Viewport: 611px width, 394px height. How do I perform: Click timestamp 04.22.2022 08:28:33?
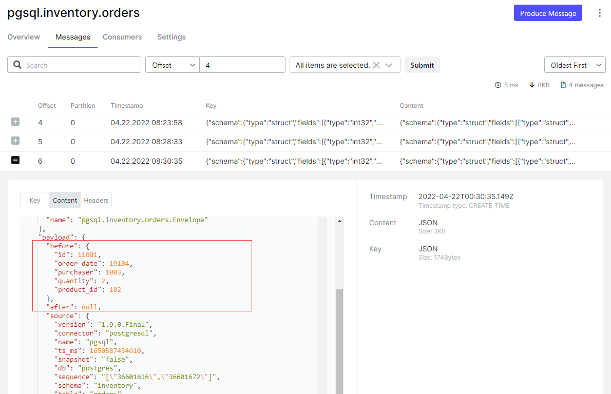146,142
